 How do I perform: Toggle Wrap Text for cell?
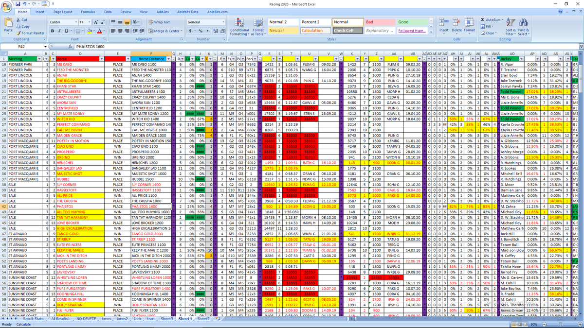pyautogui.click(x=159, y=22)
